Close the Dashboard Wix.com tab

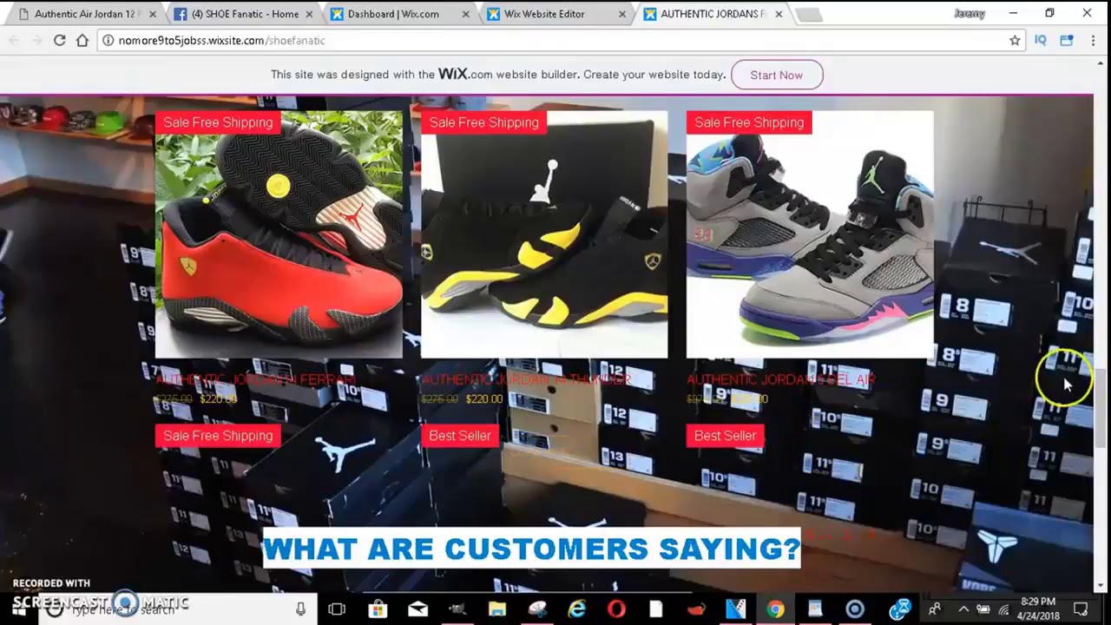pos(465,14)
